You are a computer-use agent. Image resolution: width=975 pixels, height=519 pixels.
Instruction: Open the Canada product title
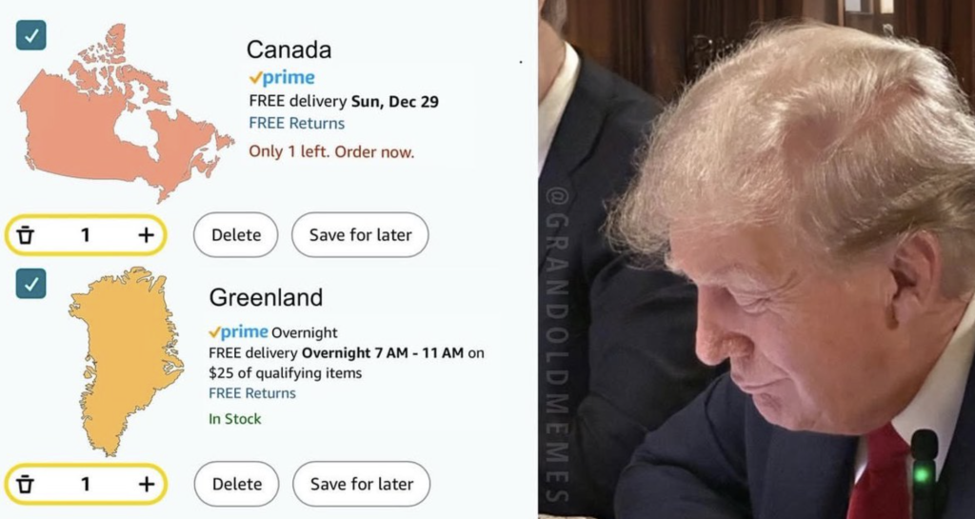(289, 50)
